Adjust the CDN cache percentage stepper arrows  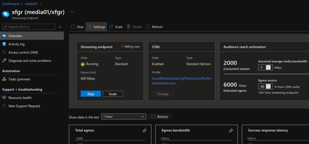[268, 87]
